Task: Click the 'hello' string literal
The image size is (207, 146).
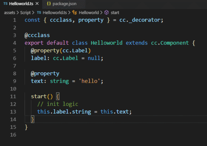Action: [x=90, y=81]
